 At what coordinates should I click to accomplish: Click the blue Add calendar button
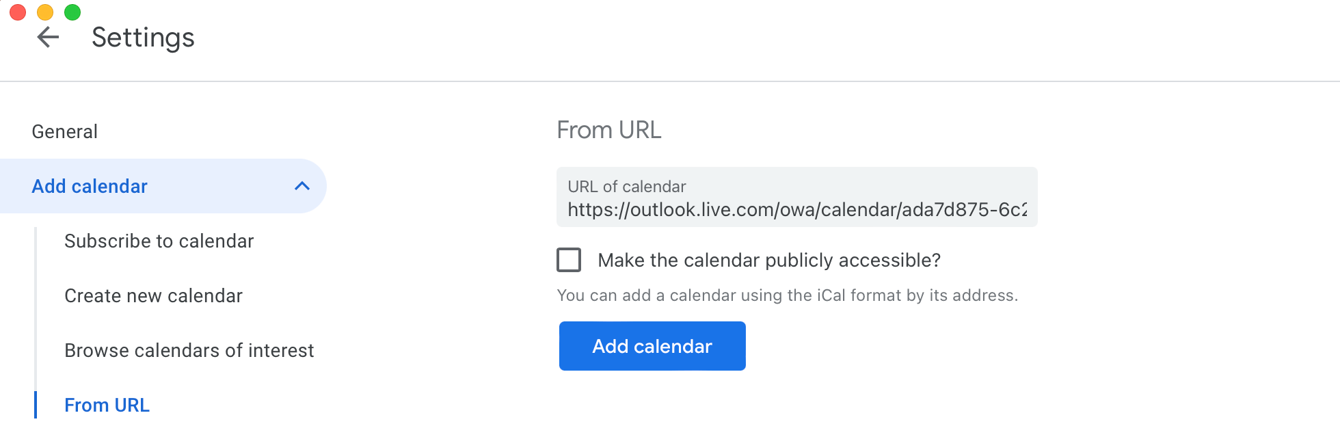pos(652,346)
